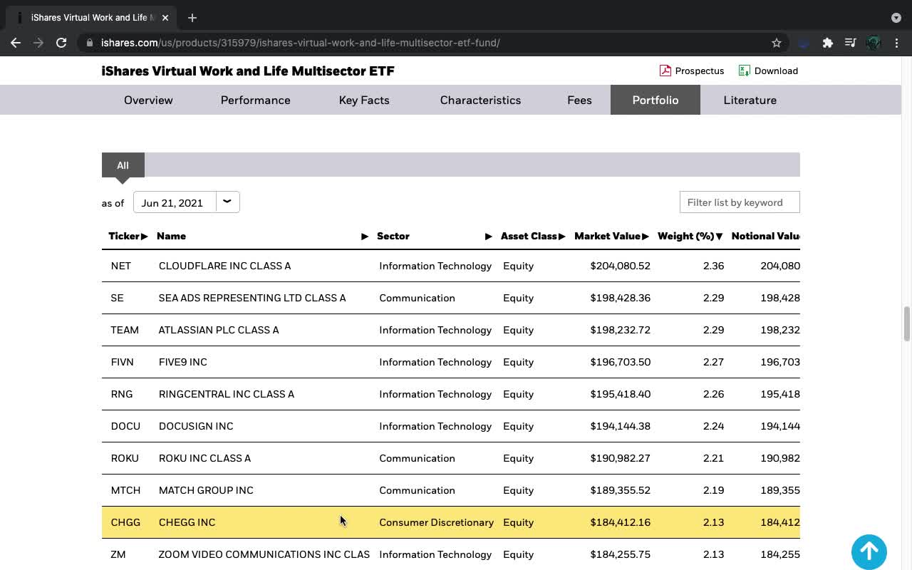The image size is (912, 570).
Task: Click the $204,080.52 market value
Action: (x=620, y=266)
